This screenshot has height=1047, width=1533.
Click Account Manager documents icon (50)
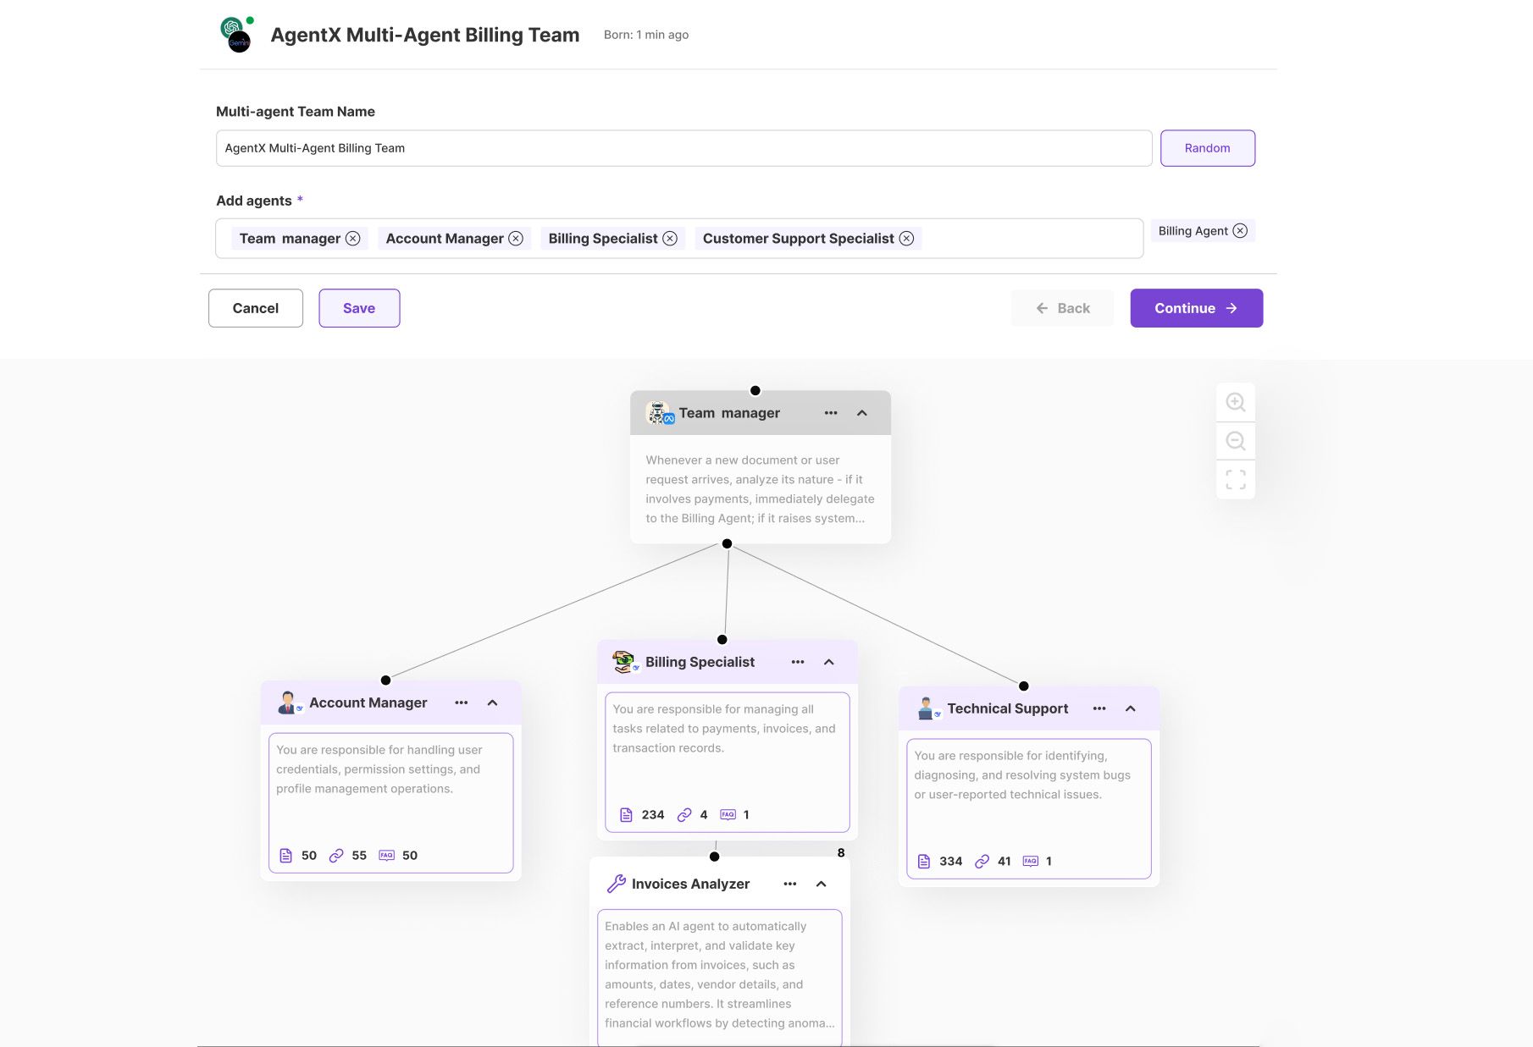[x=286, y=856]
